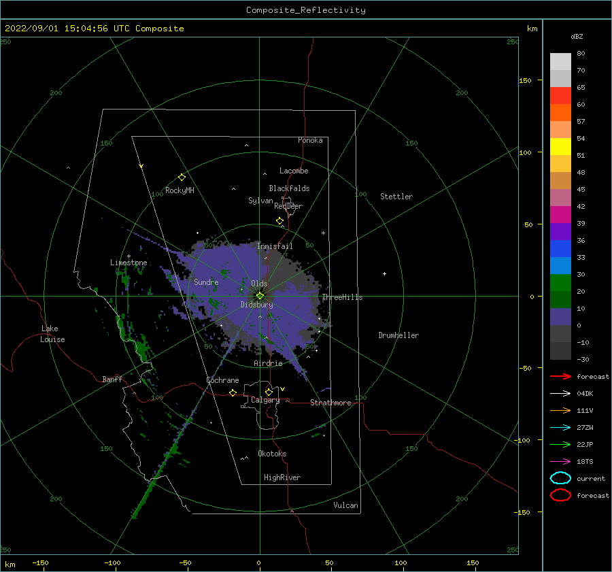Click the RockyMH label
This screenshot has width=612, height=572.
click(180, 190)
